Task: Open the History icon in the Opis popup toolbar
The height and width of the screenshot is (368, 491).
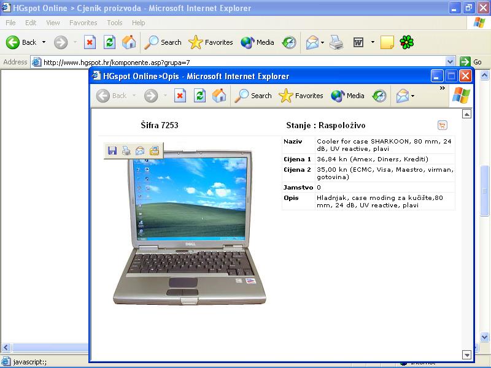Action: click(379, 96)
